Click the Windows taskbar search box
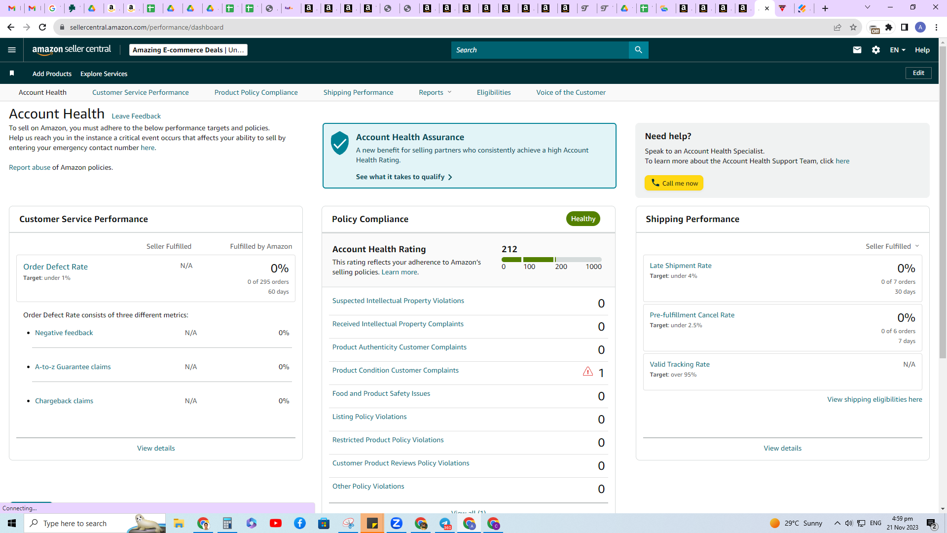Image resolution: width=947 pixels, height=533 pixels. [x=95, y=523]
